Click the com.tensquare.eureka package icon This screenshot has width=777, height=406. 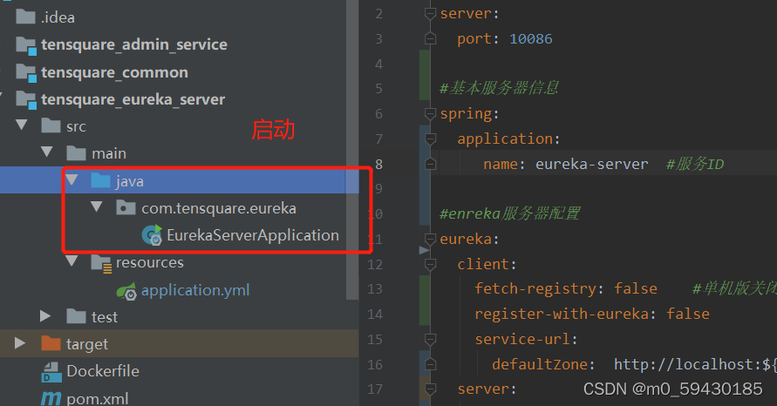(126, 207)
